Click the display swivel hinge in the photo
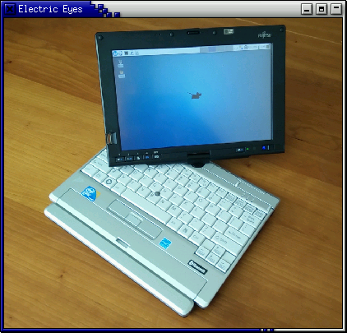 [x=198, y=160]
